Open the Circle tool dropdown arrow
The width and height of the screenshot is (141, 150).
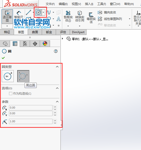[43, 12]
